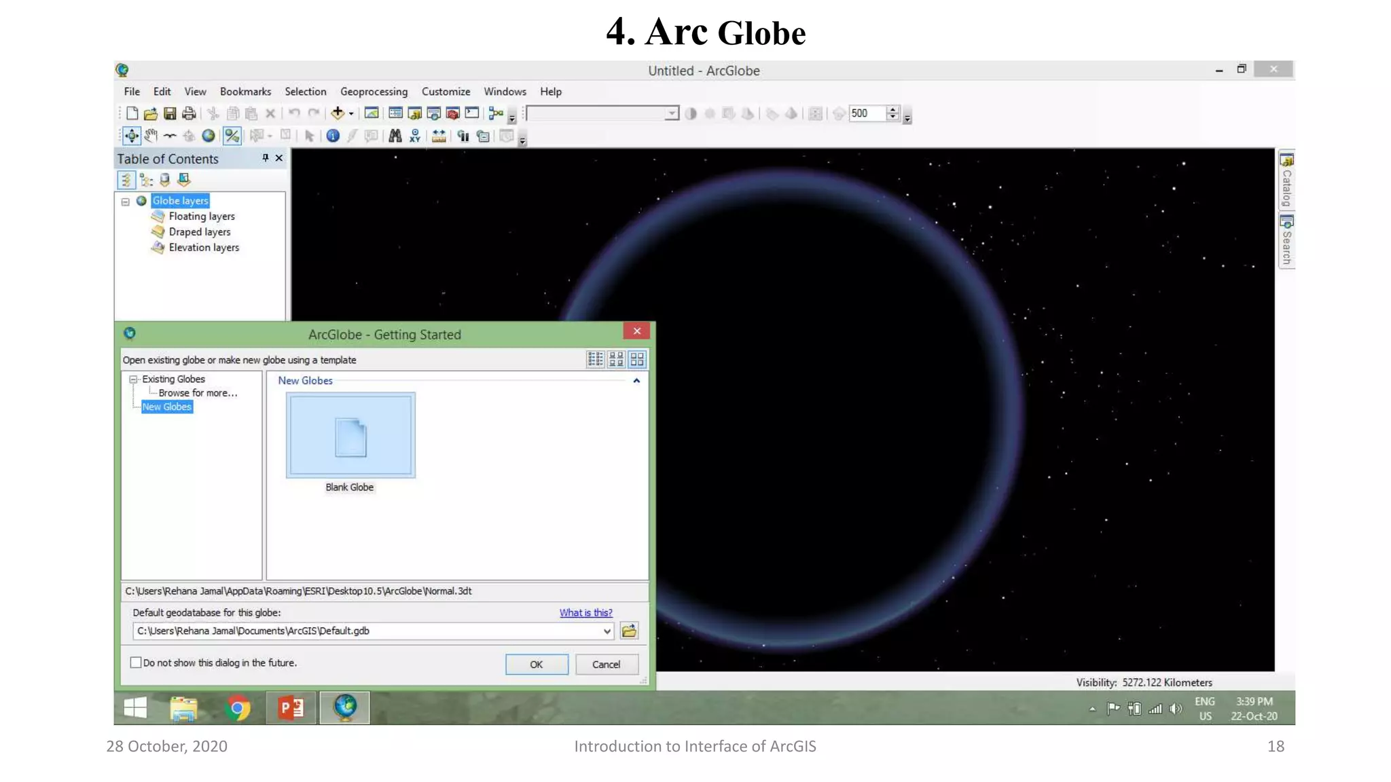Switch dialog to medium thumbnails view

pos(617,359)
